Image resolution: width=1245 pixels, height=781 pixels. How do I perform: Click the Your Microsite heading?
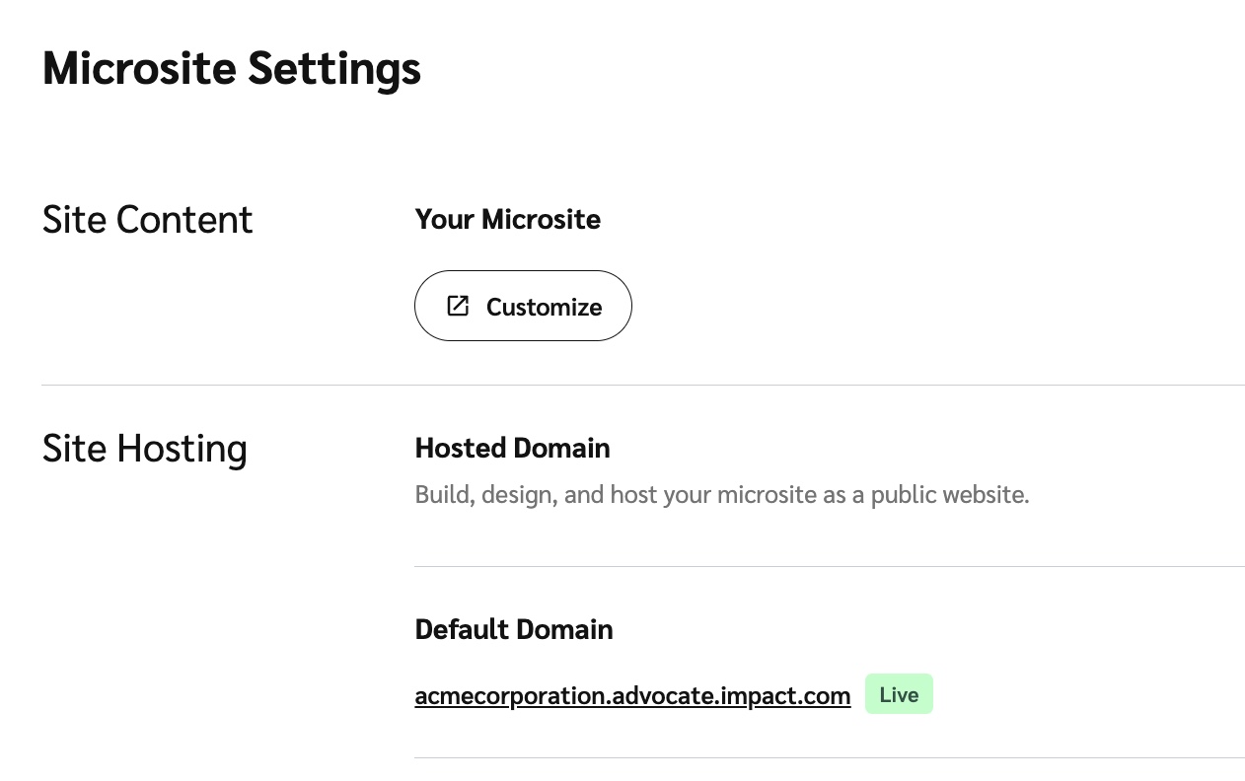pos(507,219)
